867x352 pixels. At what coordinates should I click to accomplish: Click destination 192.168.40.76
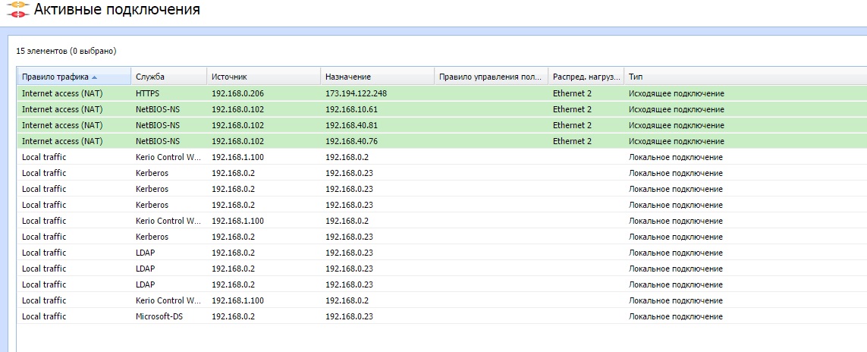pyautogui.click(x=352, y=141)
